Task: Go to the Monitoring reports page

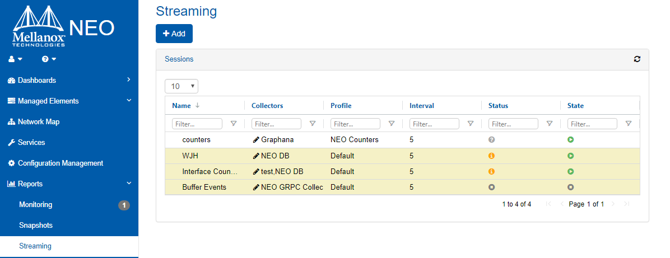Action: (x=35, y=205)
